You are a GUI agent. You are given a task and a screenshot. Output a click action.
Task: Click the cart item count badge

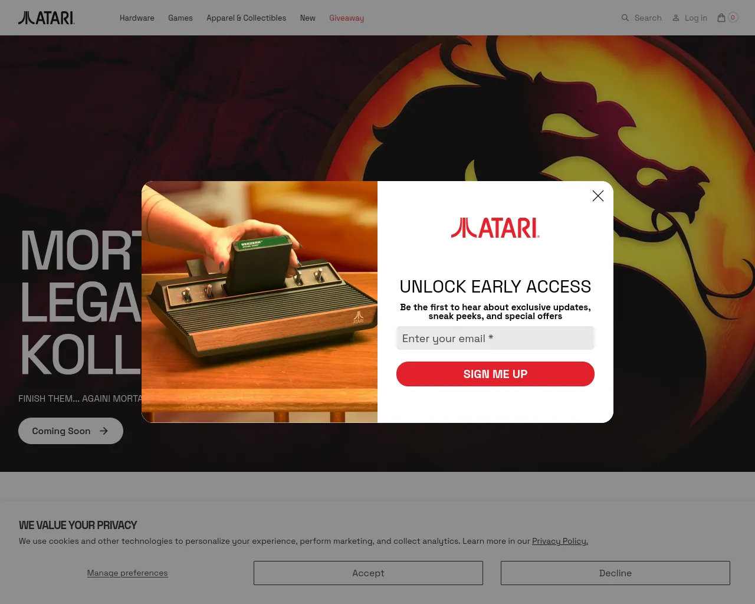[x=733, y=18]
